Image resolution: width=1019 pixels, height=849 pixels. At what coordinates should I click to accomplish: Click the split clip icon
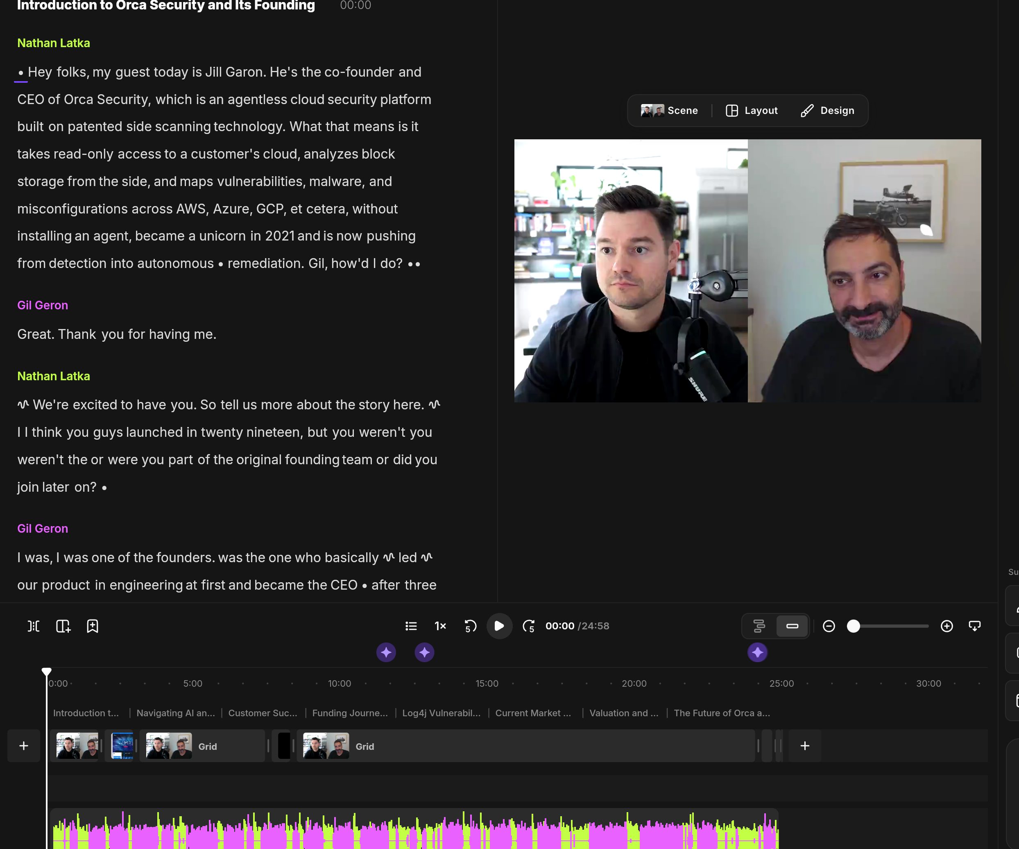(34, 626)
